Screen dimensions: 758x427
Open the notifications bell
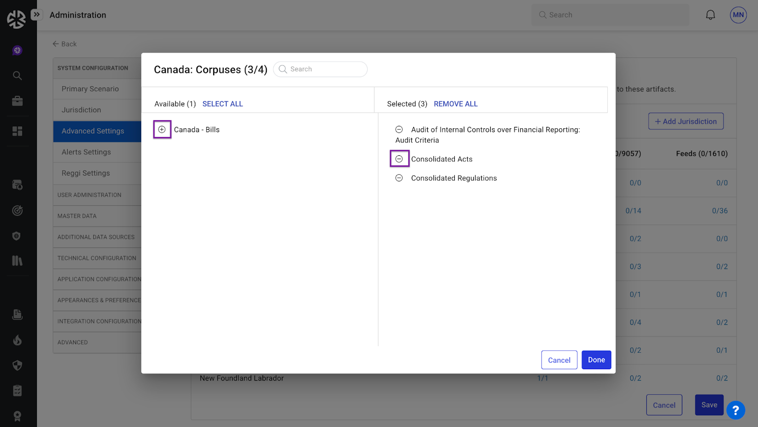710,15
